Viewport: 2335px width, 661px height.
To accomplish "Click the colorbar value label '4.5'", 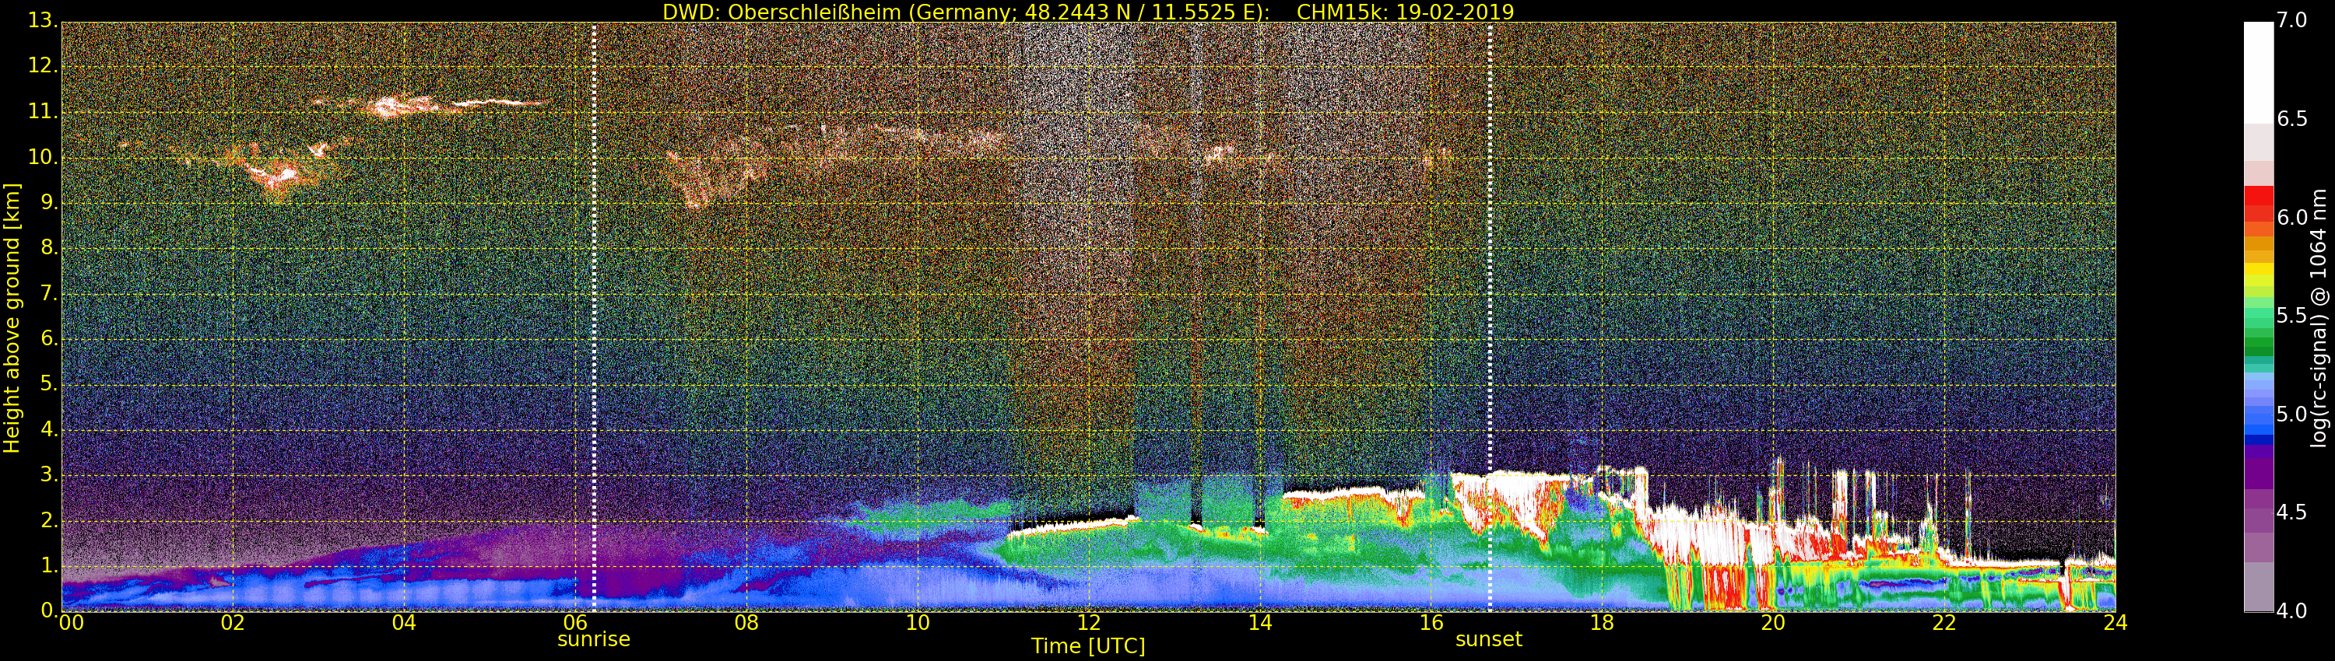I will tap(2292, 512).
